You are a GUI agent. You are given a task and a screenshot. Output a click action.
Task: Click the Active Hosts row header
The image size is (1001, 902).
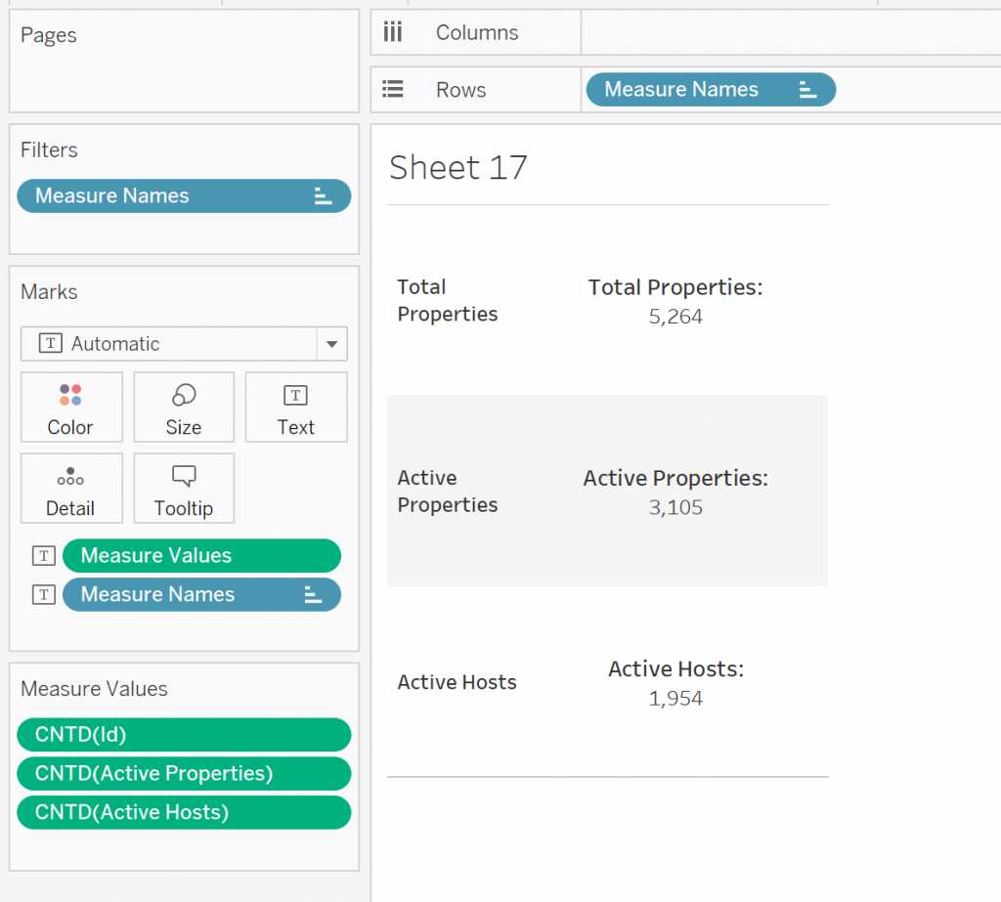click(x=457, y=682)
